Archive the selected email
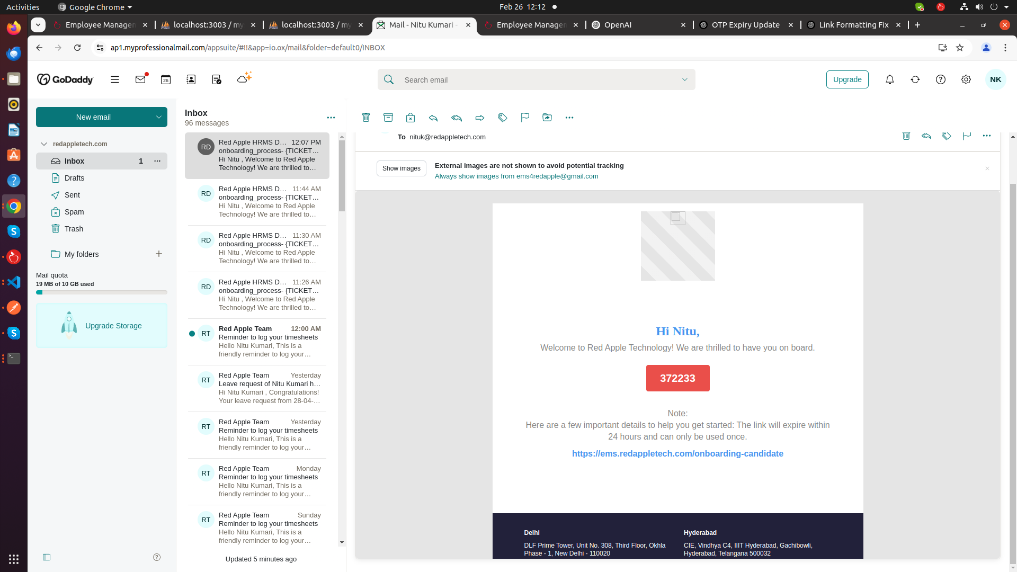The width and height of the screenshot is (1017, 572). (388, 118)
